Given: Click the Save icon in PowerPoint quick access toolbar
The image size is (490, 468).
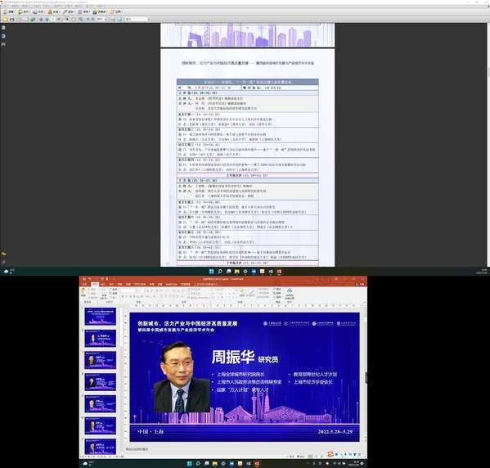Looking at the screenshot, I should [83, 278].
